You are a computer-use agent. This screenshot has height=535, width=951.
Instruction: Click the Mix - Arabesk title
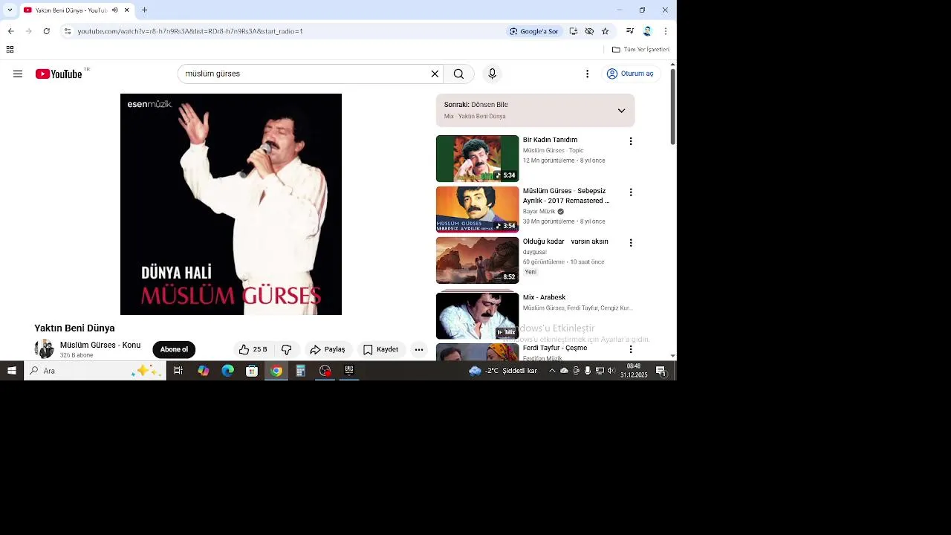544,297
